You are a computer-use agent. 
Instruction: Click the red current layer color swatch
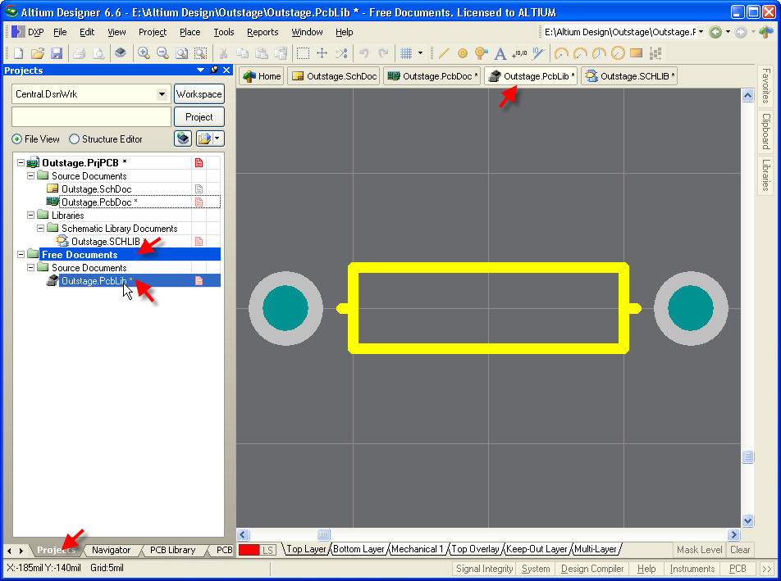pyautogui.click(x=249, y=550)
